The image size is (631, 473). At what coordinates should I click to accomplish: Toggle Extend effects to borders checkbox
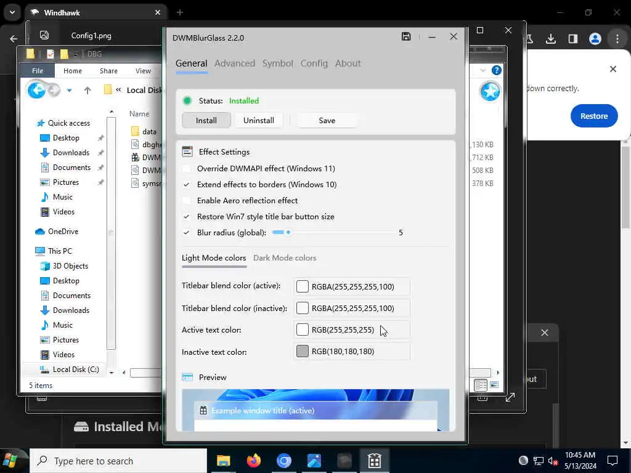186,185
